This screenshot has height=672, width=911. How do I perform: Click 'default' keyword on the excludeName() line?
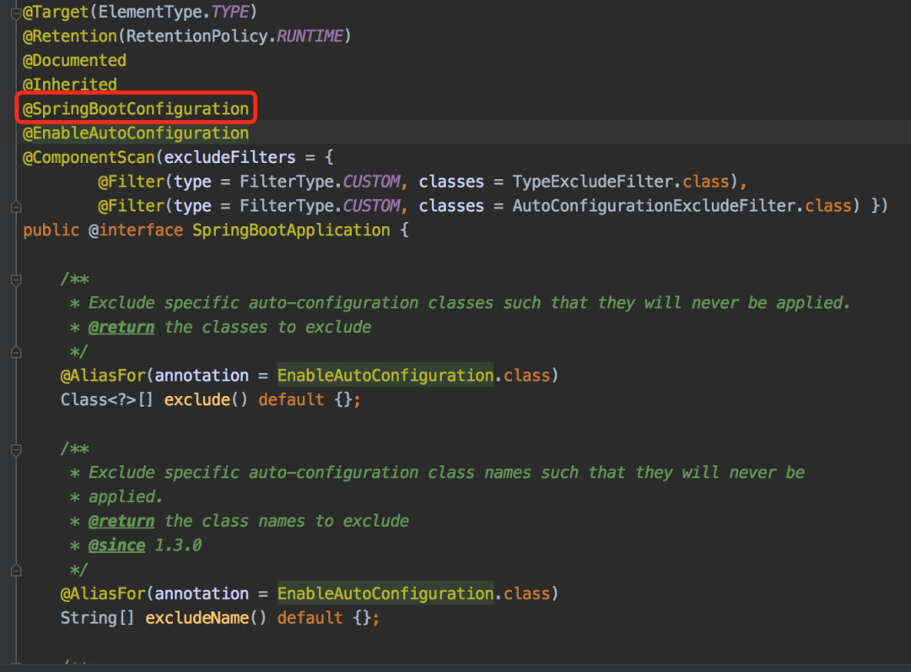coord(310,618)
